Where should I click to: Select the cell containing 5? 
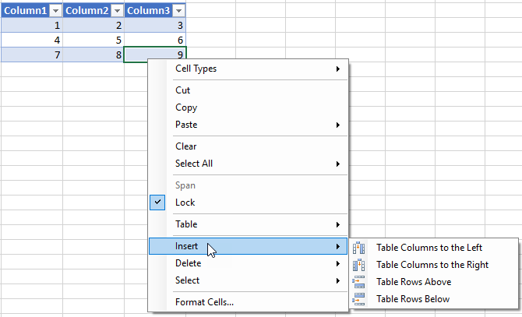coord(93,40)
